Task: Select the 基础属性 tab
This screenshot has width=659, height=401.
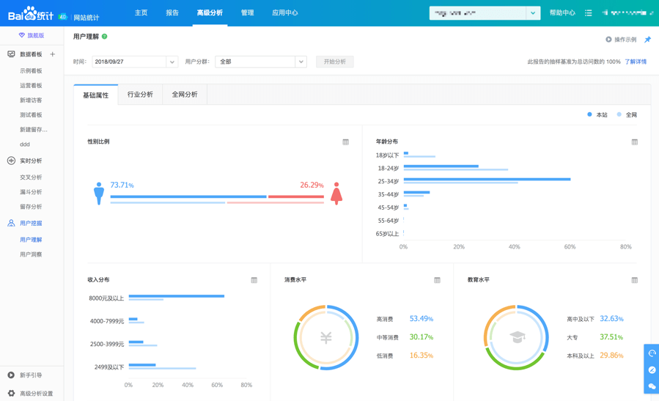Action: click(96, 95)
